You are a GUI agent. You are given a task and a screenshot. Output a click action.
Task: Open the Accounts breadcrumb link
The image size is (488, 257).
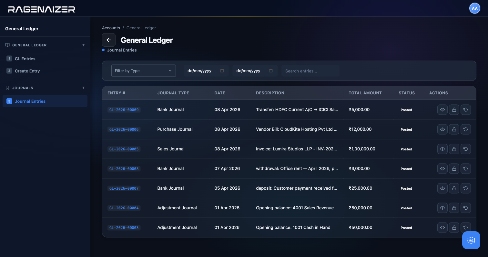pyautogui.click(x=111, y=28)
